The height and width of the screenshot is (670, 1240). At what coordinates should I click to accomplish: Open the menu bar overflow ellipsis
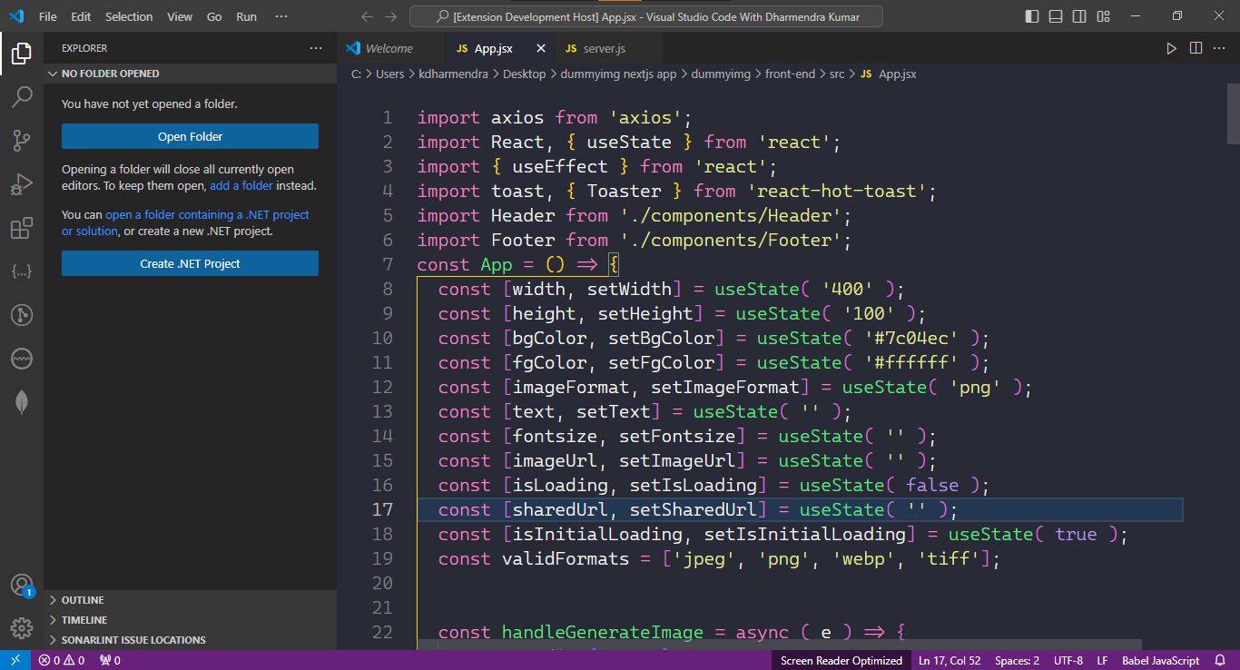point(281,16)
